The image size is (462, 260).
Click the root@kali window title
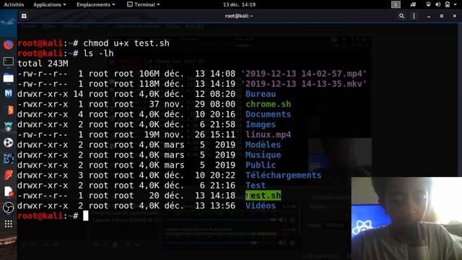click(239, 16)
